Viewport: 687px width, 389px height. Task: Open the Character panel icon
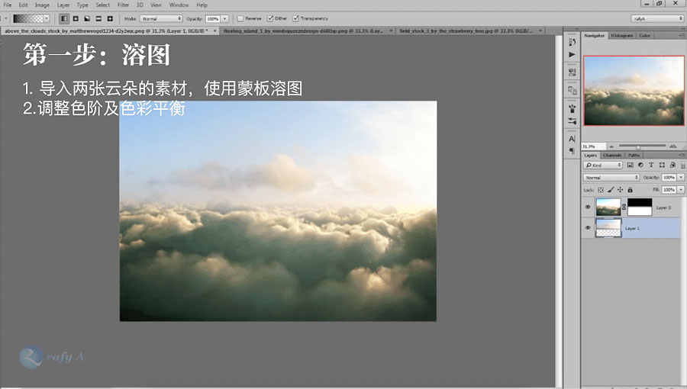pyautogui.click(x=572, y=140)
